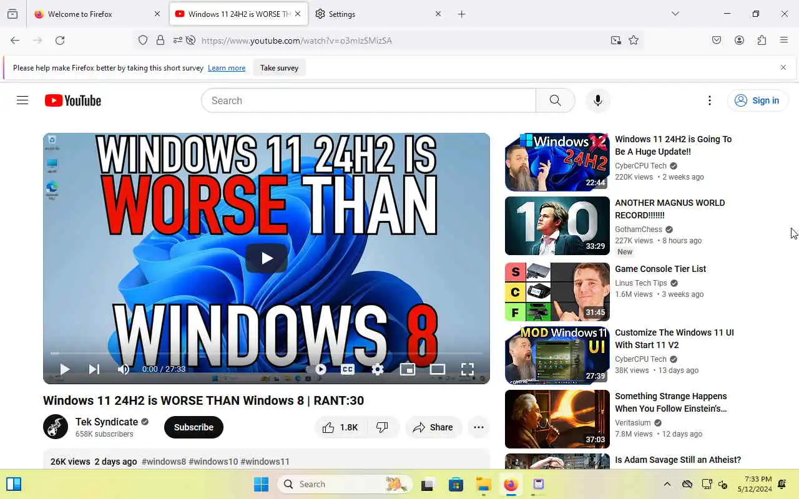Open the list all tabs dropdown
This screenshot has height=499, width=799.
click(675, 14)
